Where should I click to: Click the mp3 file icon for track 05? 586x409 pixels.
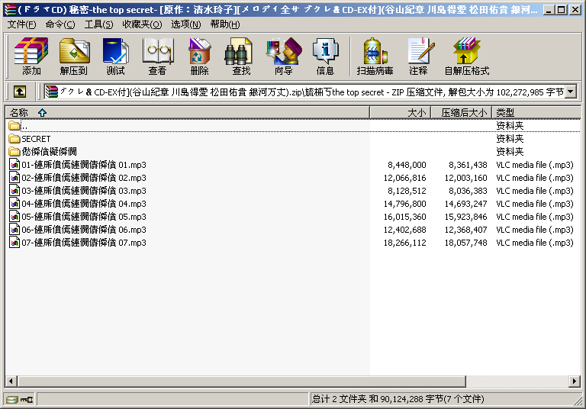14,217
